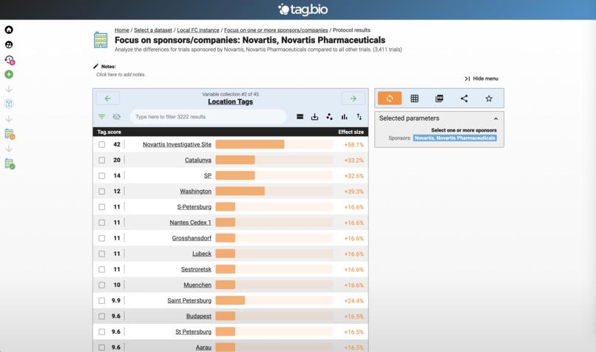Screen dimensions: 596x352
Task: Click the building icon beside page title
Action: (101, 40)
